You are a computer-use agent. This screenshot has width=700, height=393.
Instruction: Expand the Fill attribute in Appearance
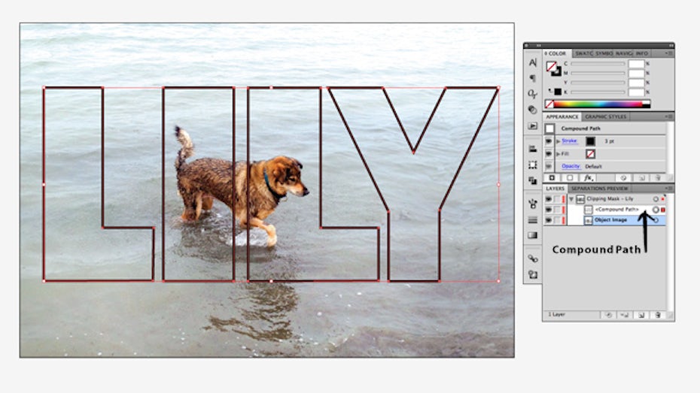click(558, 153)
